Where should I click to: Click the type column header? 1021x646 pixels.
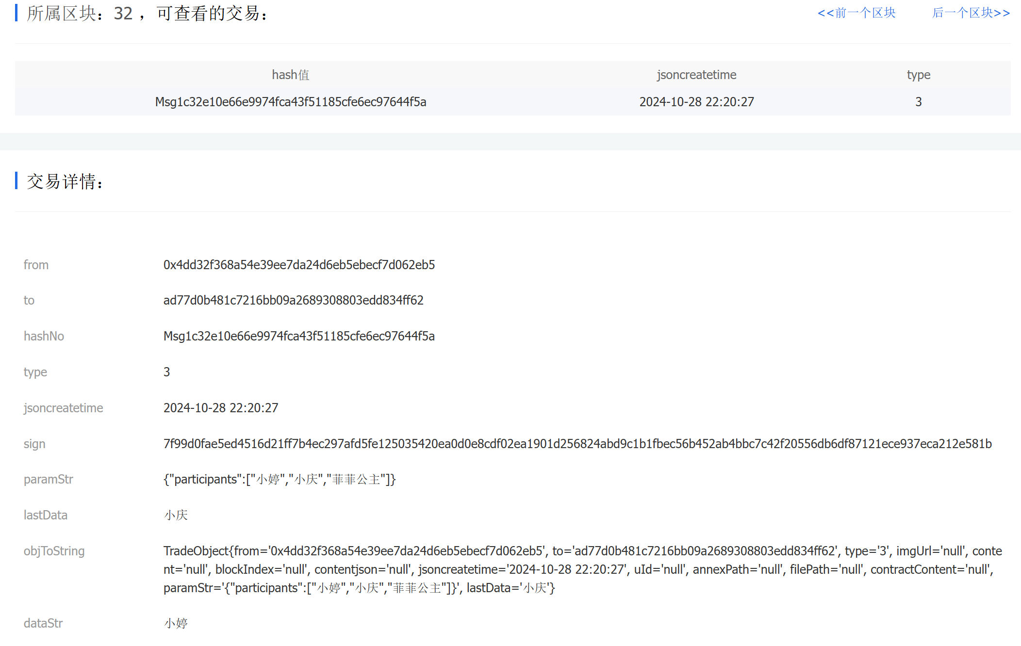click(918, 75)
